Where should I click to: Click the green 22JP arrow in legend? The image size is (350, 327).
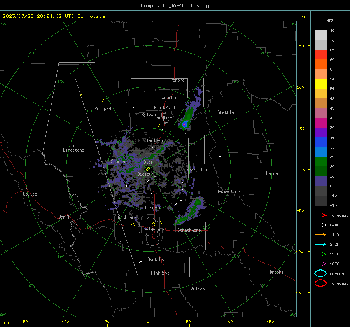[320, 254]
